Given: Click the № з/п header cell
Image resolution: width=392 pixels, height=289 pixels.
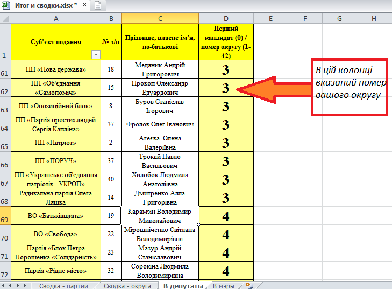Looking at the screenshot, I should click(111, 42).
